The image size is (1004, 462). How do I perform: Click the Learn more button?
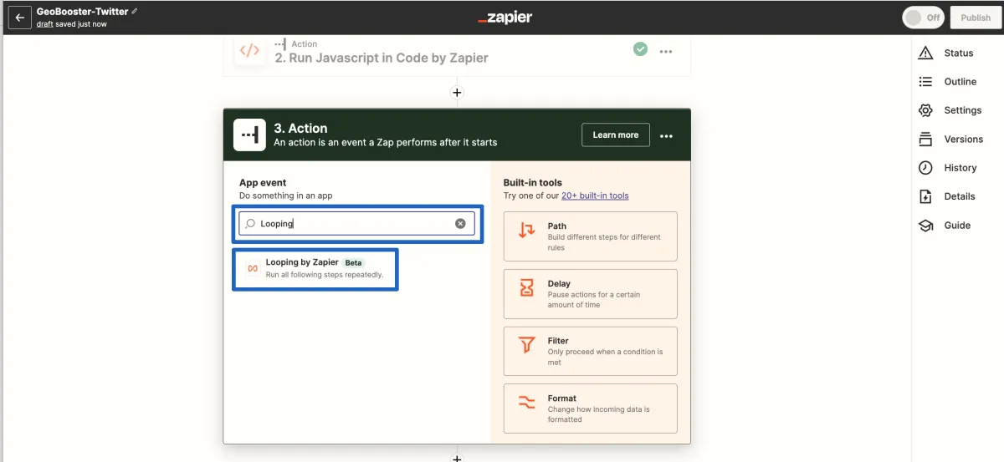coord(616,135)
